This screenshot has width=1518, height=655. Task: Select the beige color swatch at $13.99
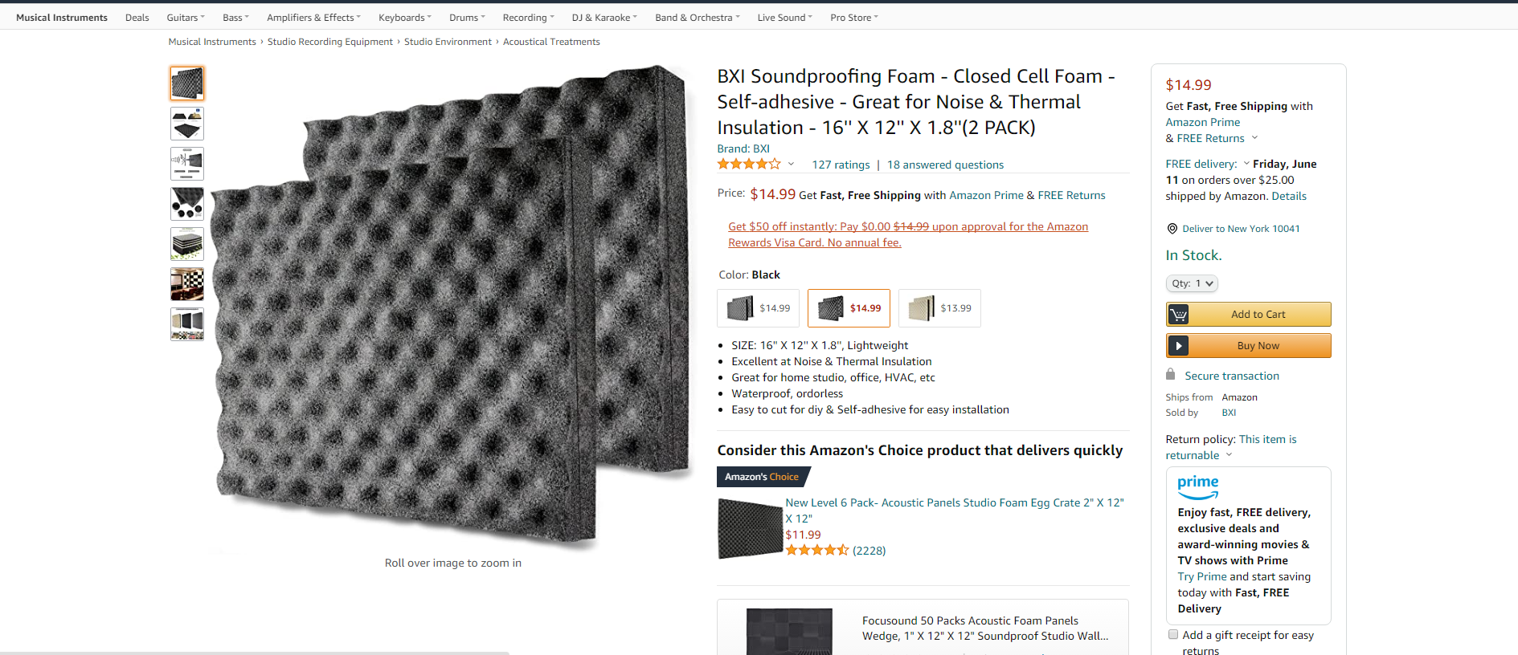939,308
